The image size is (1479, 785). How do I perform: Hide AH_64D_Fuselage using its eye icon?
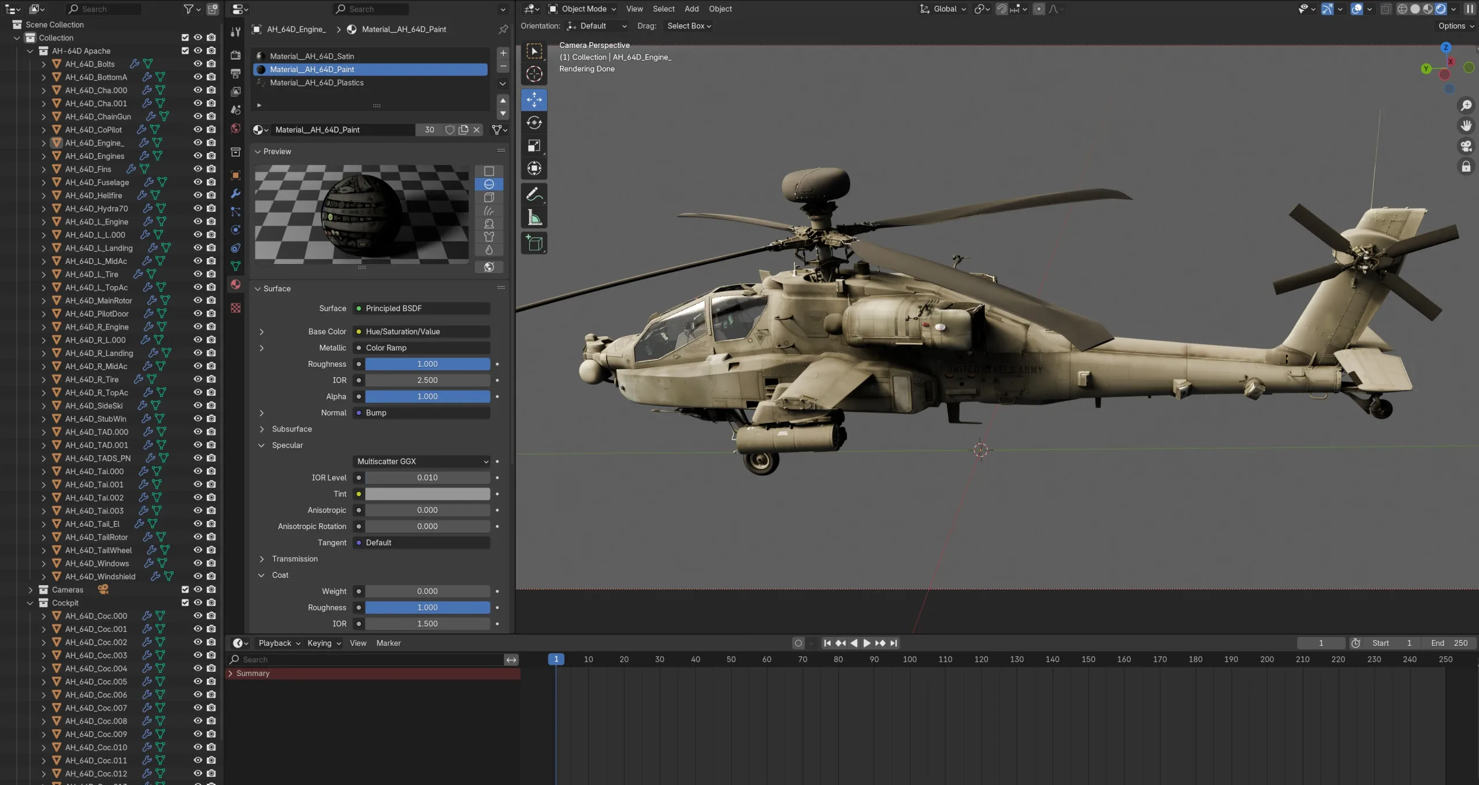pos(198,182)
